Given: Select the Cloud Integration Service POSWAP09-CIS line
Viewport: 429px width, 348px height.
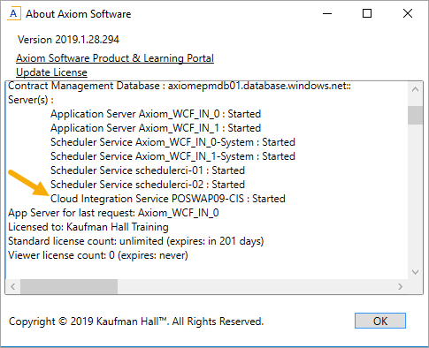Looking at the screenshot, I should (x=168, y=199).
